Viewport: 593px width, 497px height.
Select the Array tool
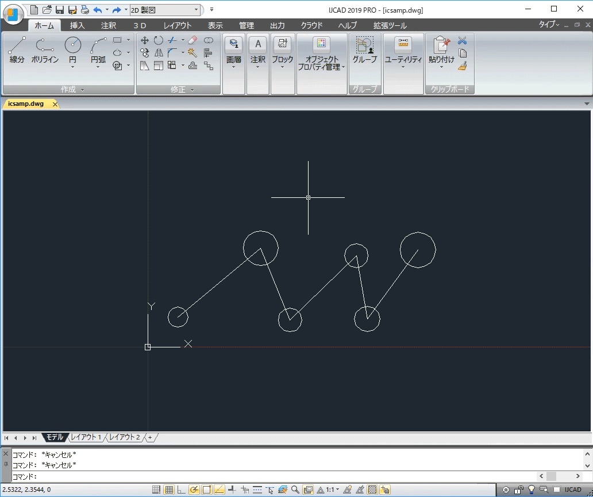[172, 66]
